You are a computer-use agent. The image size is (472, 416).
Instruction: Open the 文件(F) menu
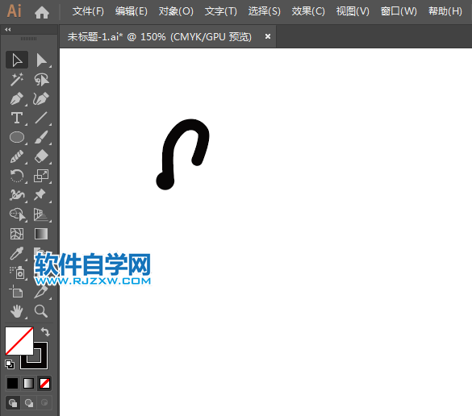tap(88, 11)
